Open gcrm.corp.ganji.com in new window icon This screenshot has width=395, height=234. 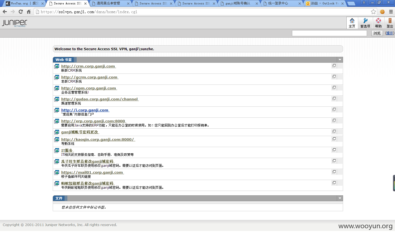334,77
